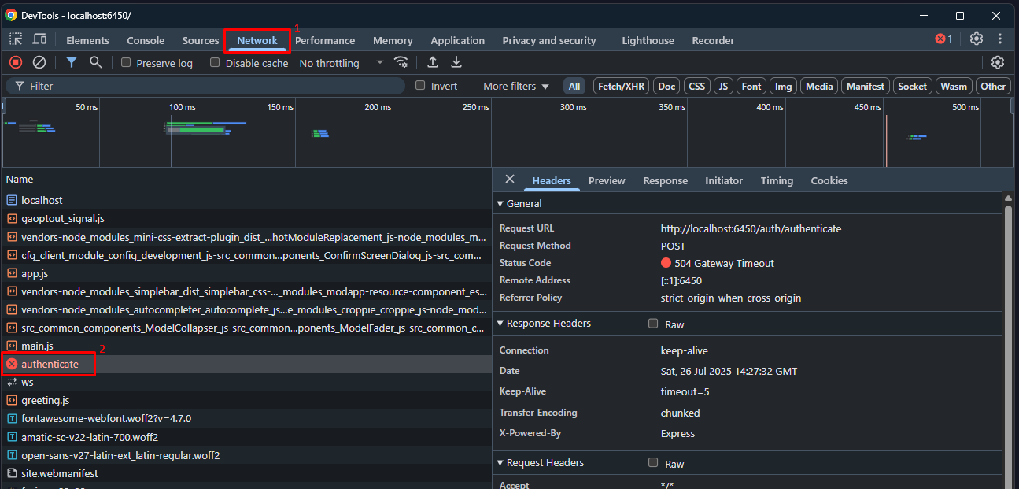Filter requests by Manifest type
Screen dimensions: 1019x489
coord(866,86)
